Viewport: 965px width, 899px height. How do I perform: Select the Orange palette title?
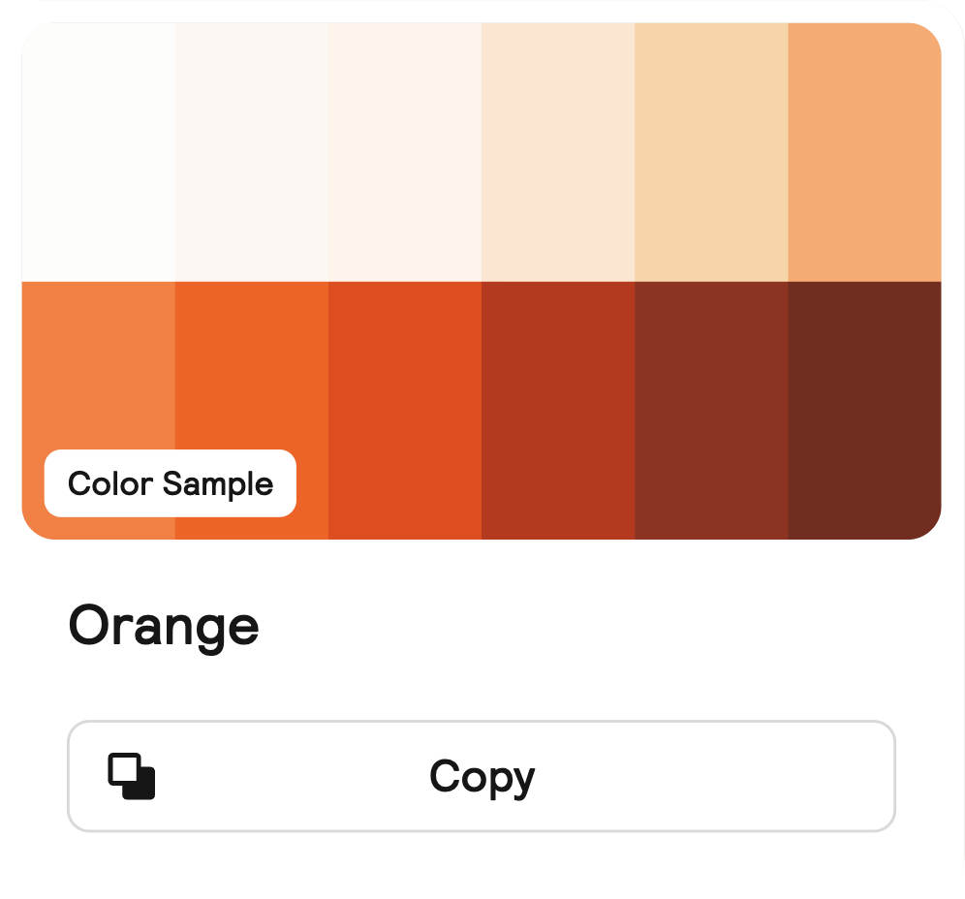[164, 626]
